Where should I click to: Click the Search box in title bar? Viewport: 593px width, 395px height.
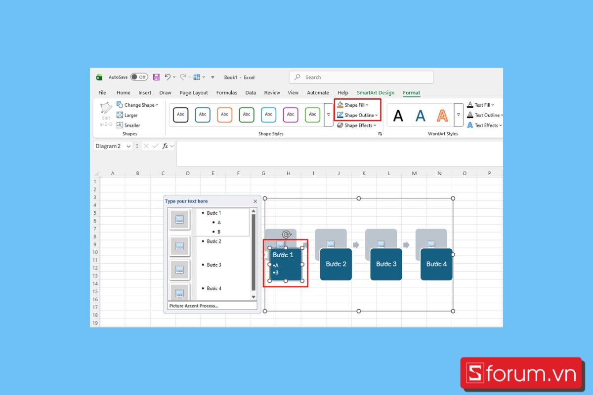pos(361,77)
